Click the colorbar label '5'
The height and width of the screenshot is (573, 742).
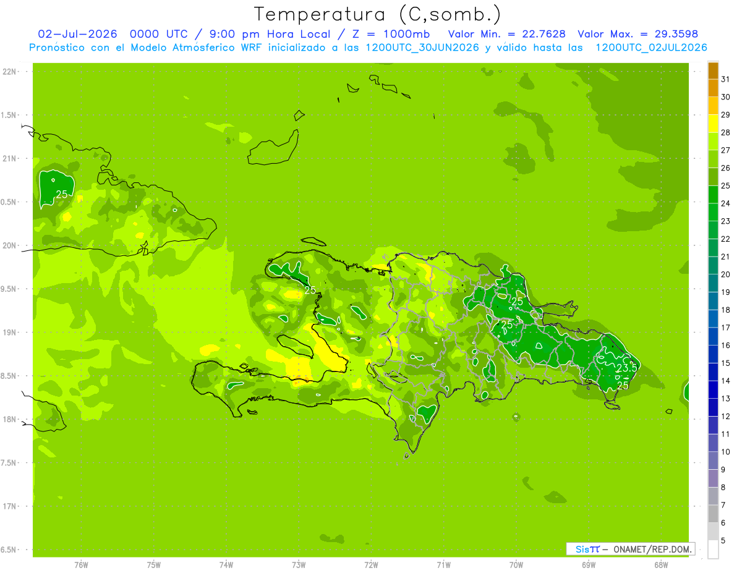723,540
